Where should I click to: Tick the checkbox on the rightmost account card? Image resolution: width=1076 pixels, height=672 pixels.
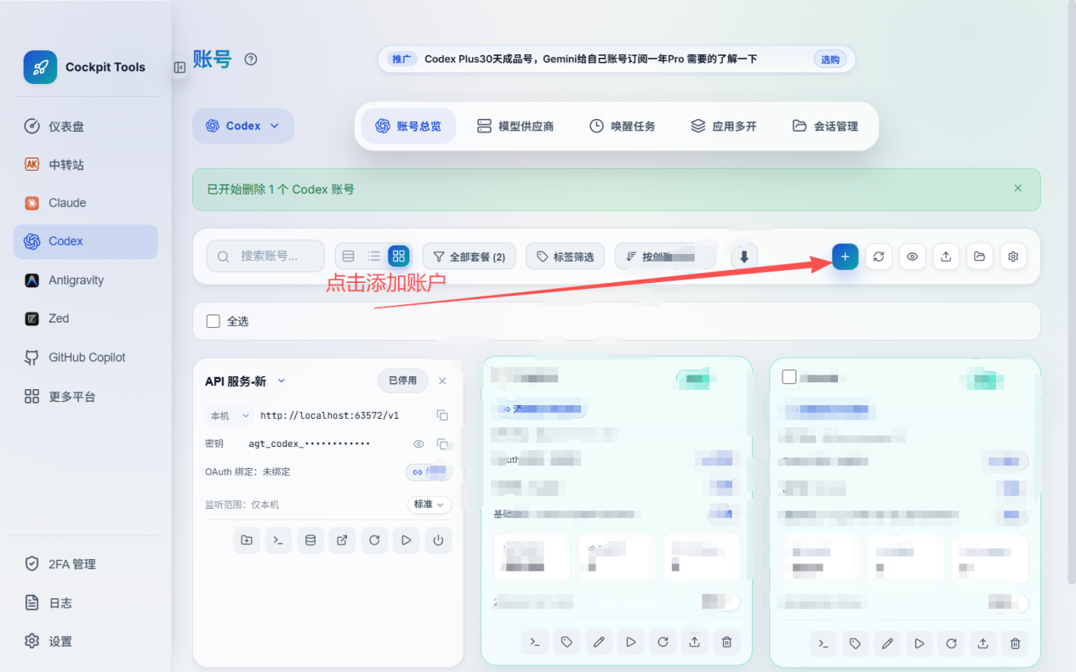(789, 376)
